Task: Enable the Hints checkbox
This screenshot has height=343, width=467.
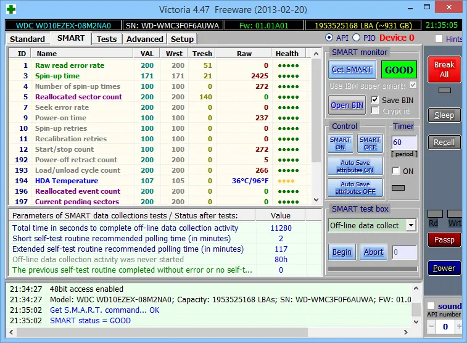Action: [439, 39]
